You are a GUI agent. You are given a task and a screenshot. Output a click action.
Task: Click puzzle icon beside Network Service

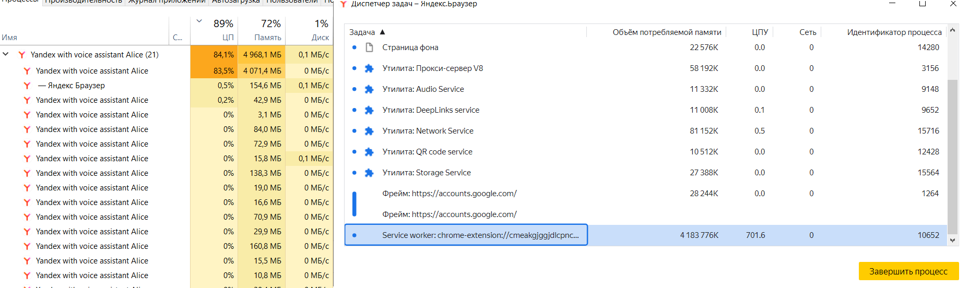[x=369, y=131]
